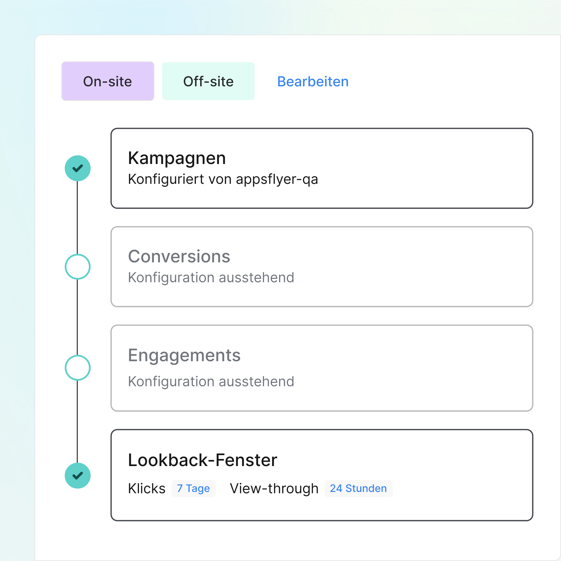The width and height of the screenshot is (561, 561).
Task: Switch to the Off-site tab
Action: click(208, 81)
